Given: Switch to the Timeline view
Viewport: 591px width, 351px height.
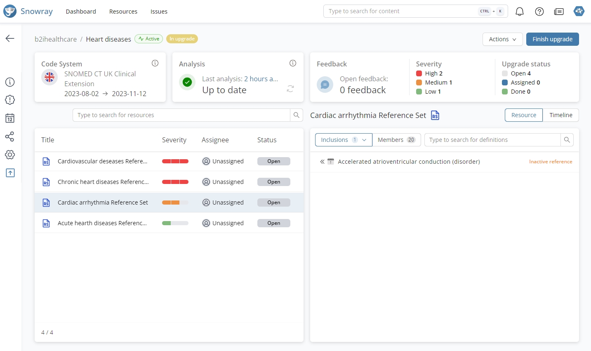Looking at the screenshot, I should tap(560, 115).
